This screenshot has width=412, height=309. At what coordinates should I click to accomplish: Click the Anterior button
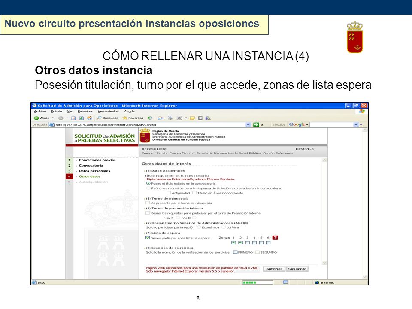[274, 269]
